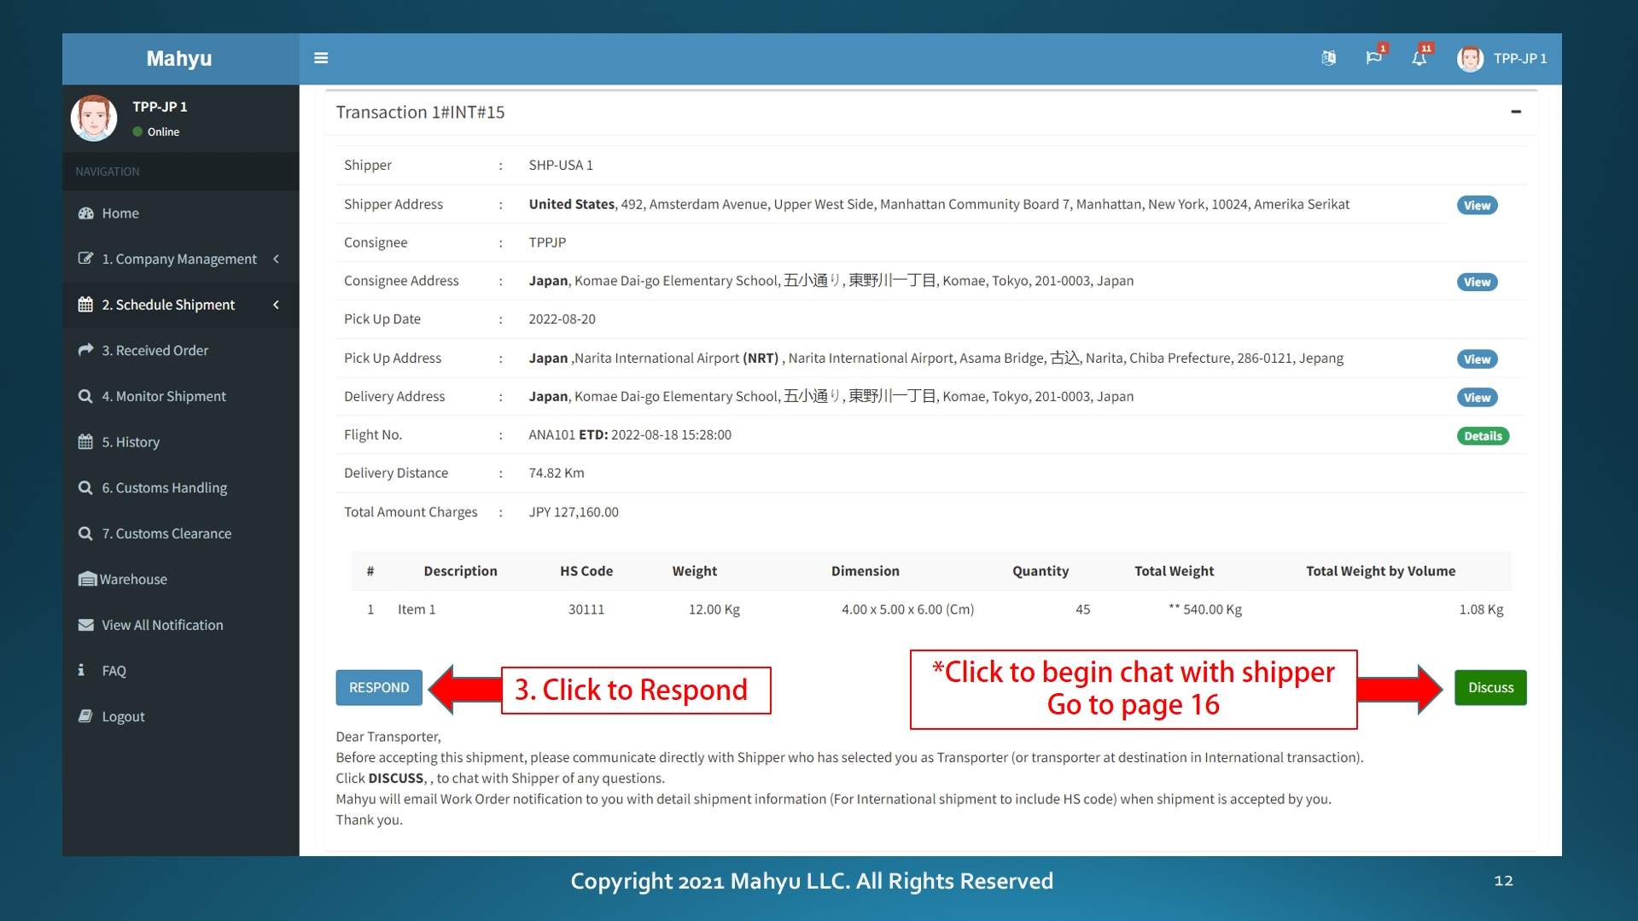1638x921 pixels.
Task: Click the ANA101 flight number text
Action: (x=551, y=434)
